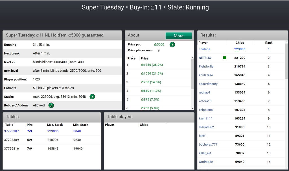Viewport: 289px width, 171px height.
Task: Click the info icon next to Prize pool
Action: (172, 44)
